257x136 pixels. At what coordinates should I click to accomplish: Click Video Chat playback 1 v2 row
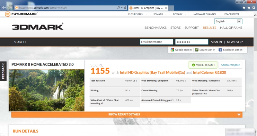click(216, 92)
